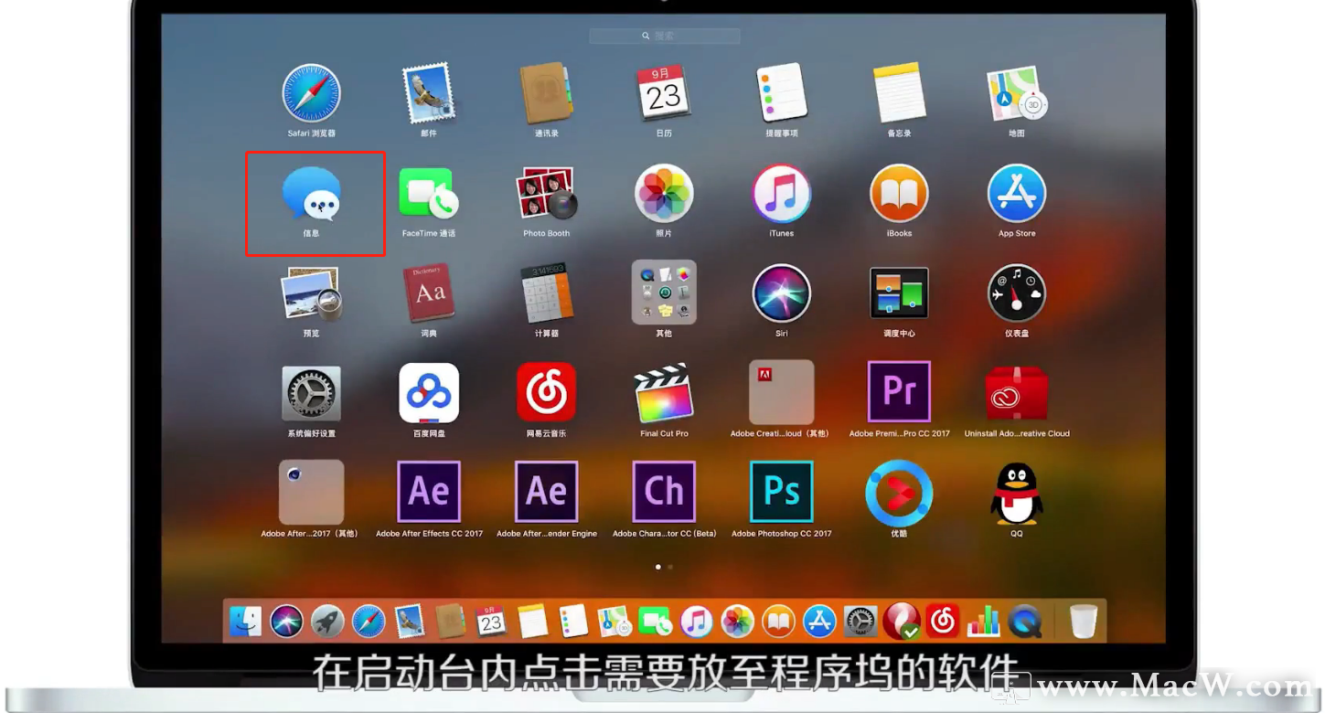The height and width of the screenshot is (713, 1325).
Task: Launch QuickTime Player from the Dock
Action: pos(1025,622)
